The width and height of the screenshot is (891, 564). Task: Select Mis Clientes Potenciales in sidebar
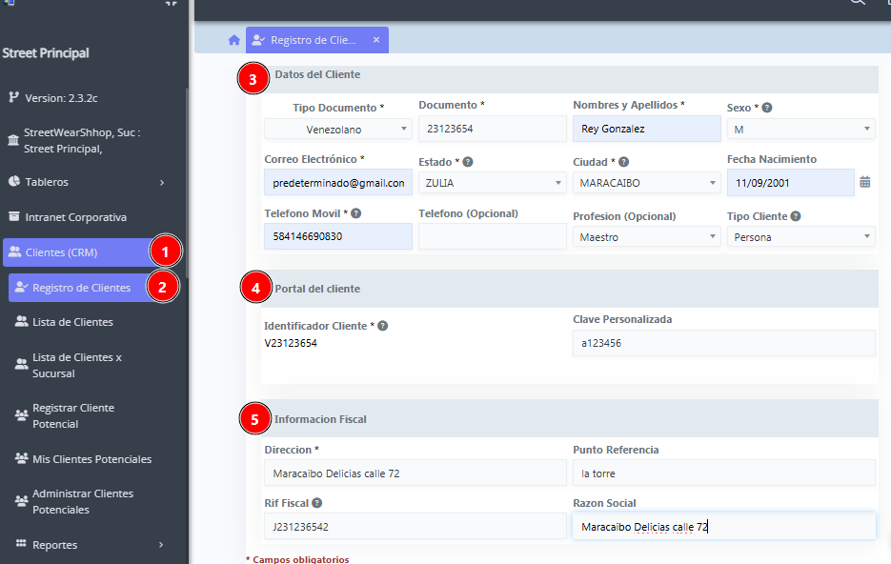[x=91, y=459]
